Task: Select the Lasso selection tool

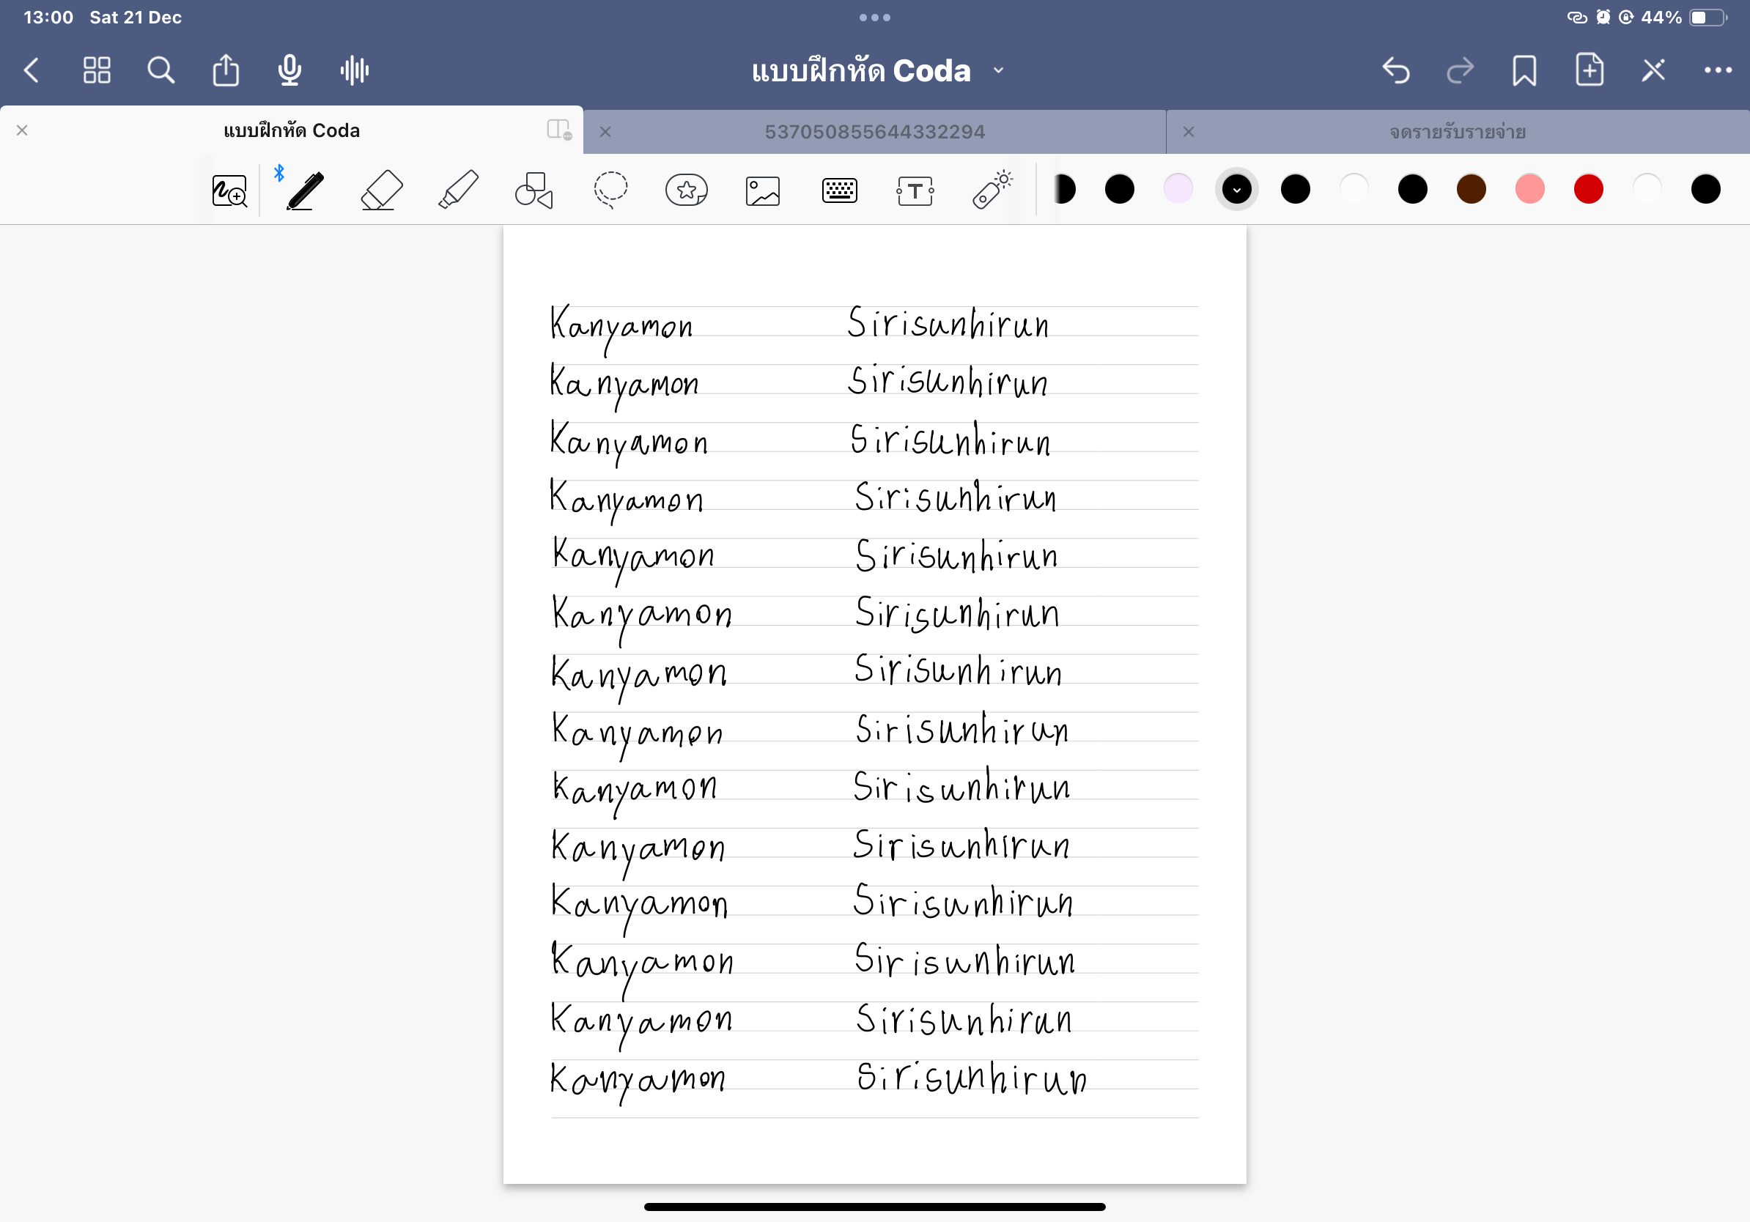Action: point(610,190)
